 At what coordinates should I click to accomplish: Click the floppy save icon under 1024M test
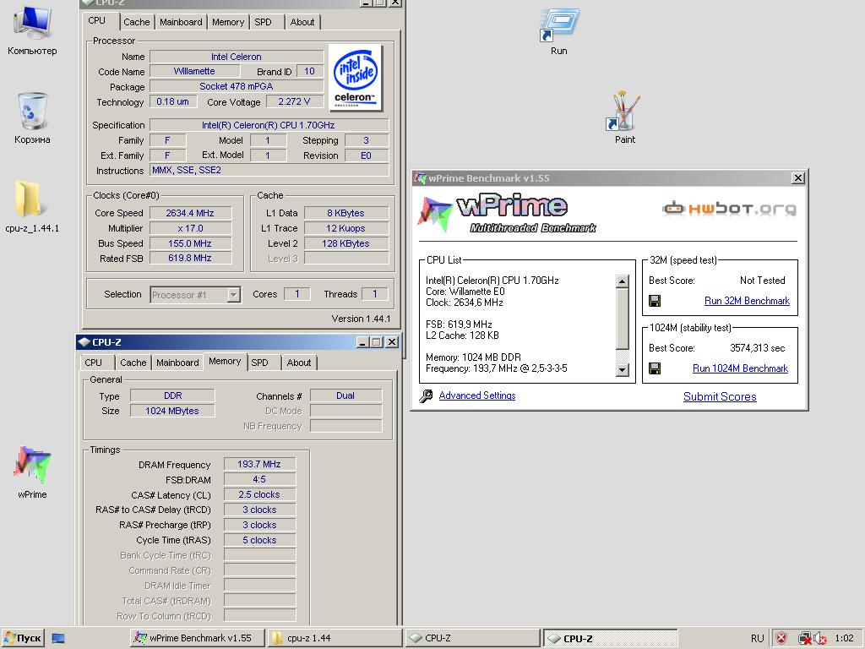(655, 368)
